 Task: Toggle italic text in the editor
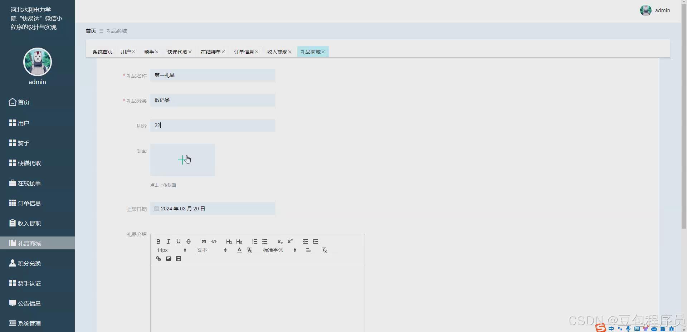pos(169,241)
